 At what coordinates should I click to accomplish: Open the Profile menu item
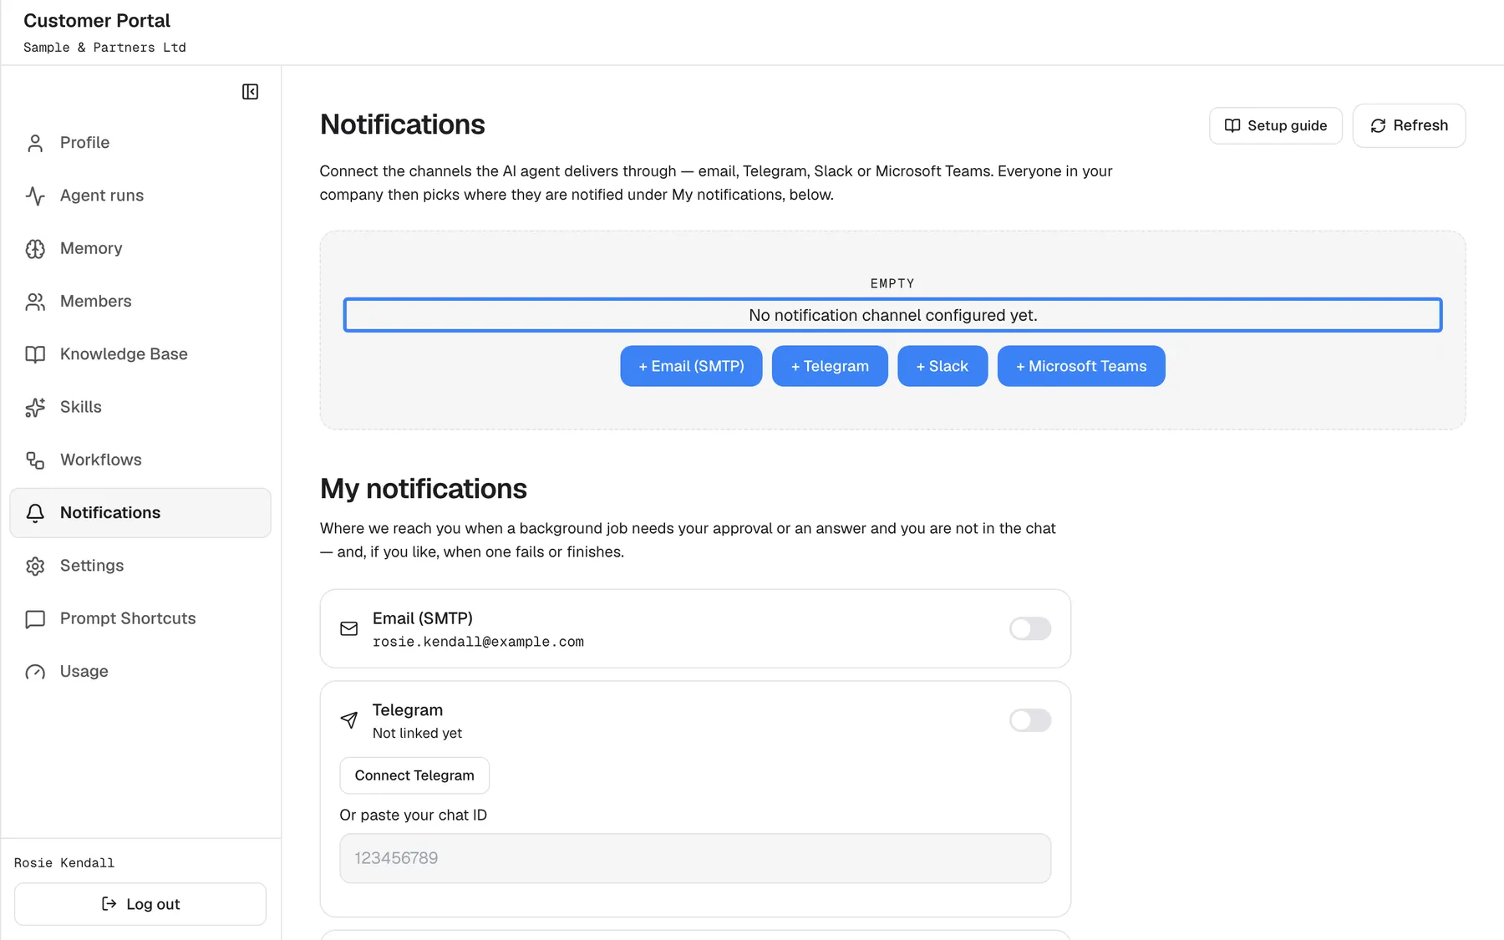tap(140, 143)
